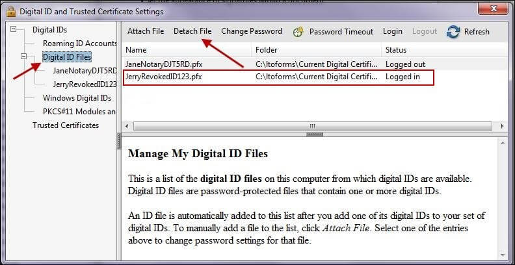515x265 pixels.
Task: Select JaneNotaryDJT5RD in the left tree
Action: pos(85,71)
